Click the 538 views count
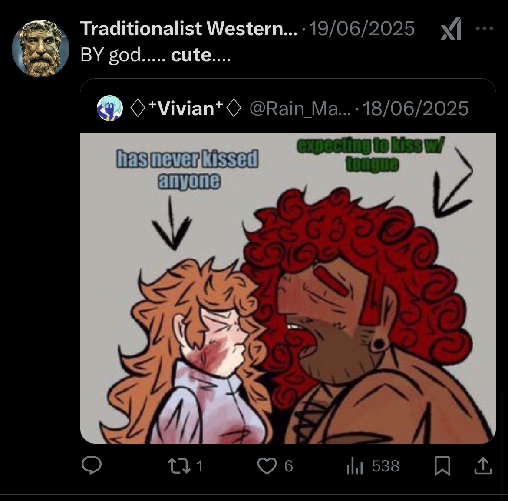This screenshot has height=501, width=508. [386, 466]
